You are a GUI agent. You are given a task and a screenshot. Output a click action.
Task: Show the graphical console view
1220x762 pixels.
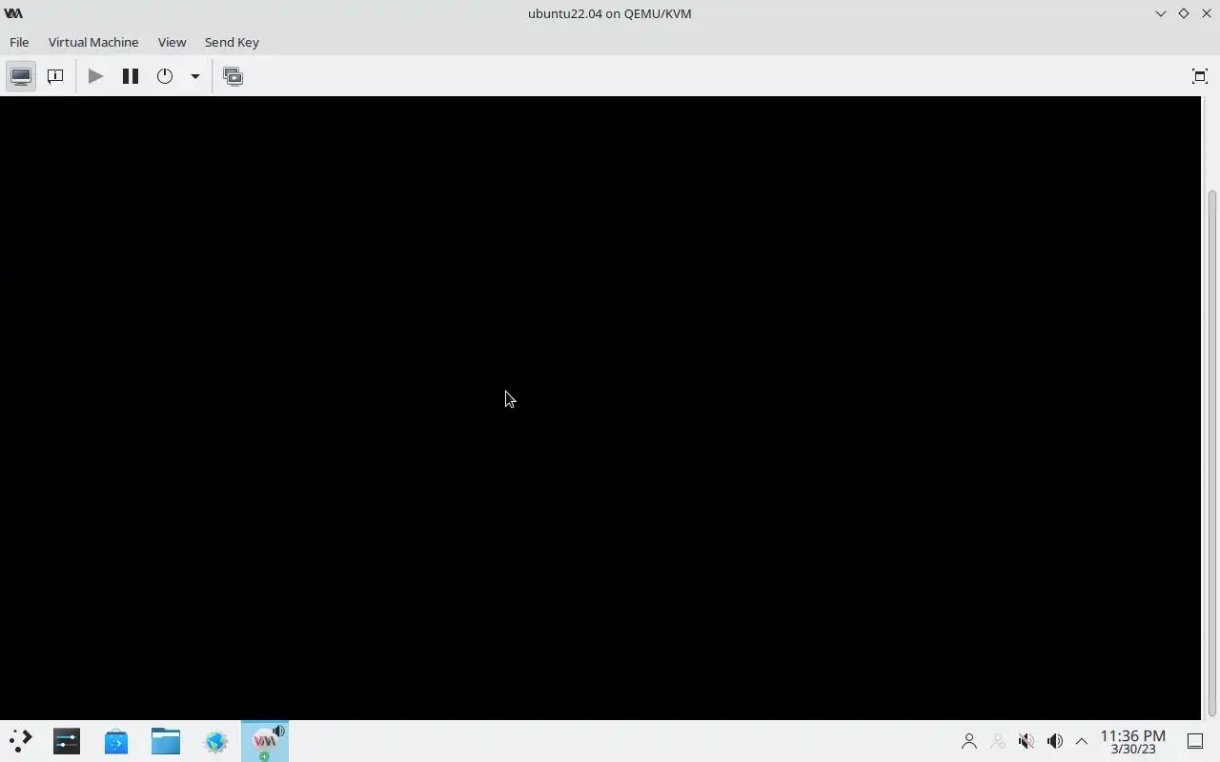click(x=21, y=76)
